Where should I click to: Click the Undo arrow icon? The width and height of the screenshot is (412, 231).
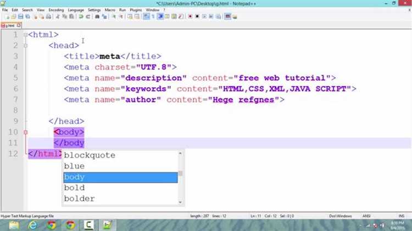80,16
